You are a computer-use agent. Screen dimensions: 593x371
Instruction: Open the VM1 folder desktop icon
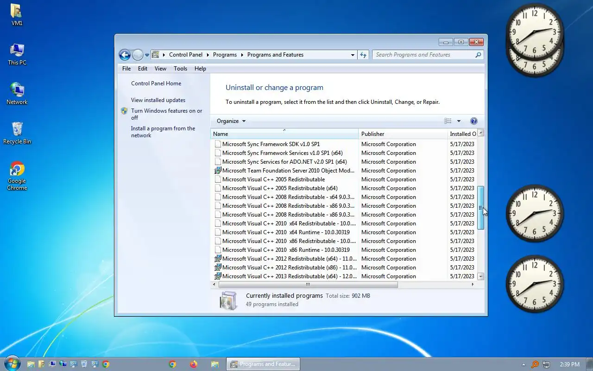point(17,15)
